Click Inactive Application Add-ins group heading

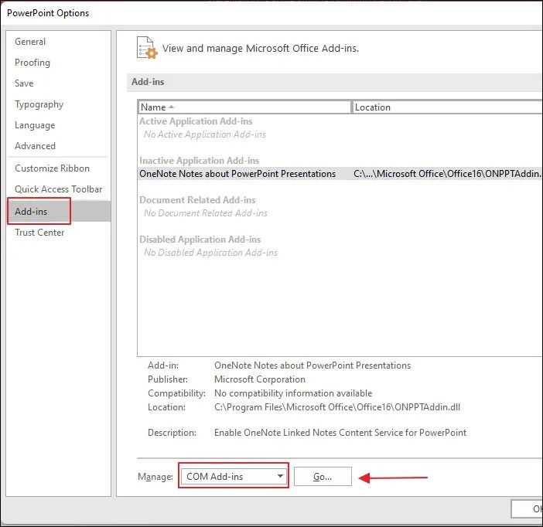[199, 161]
